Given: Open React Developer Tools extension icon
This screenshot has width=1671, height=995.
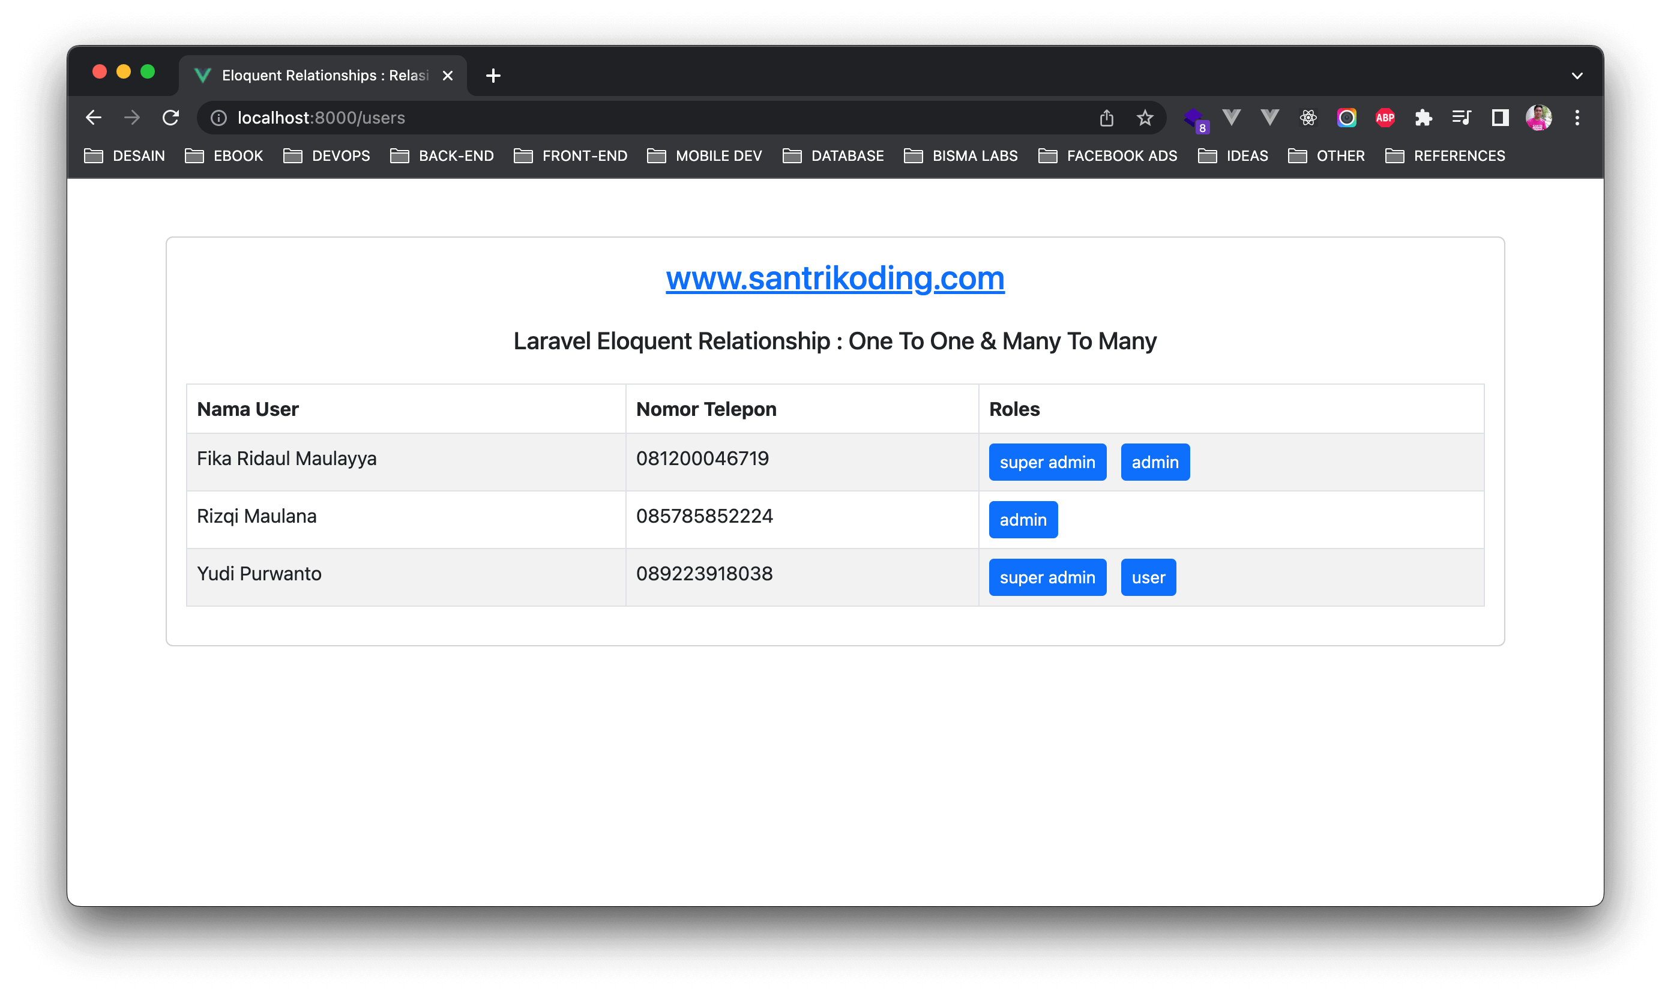Looking at the screenshot, I should coord(1307,118).
